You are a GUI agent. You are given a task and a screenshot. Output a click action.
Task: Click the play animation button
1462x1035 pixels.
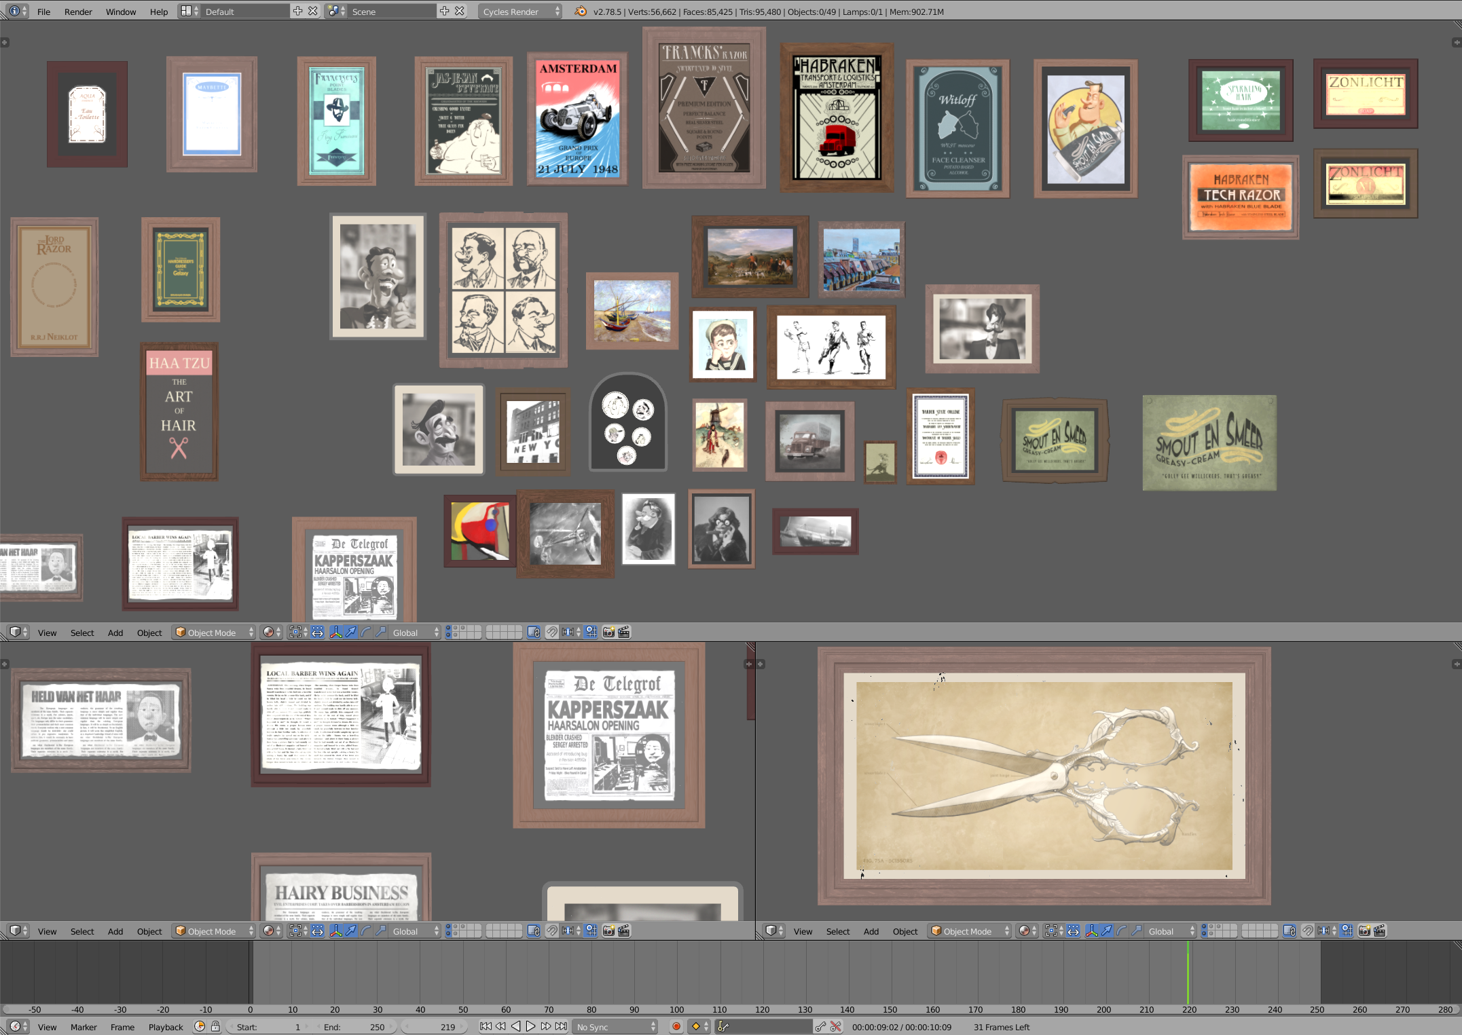click(x=531, y=1026)
